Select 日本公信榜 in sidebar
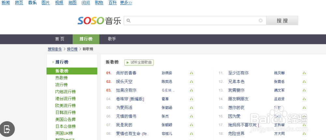326x140 pixels. point(65,126)
